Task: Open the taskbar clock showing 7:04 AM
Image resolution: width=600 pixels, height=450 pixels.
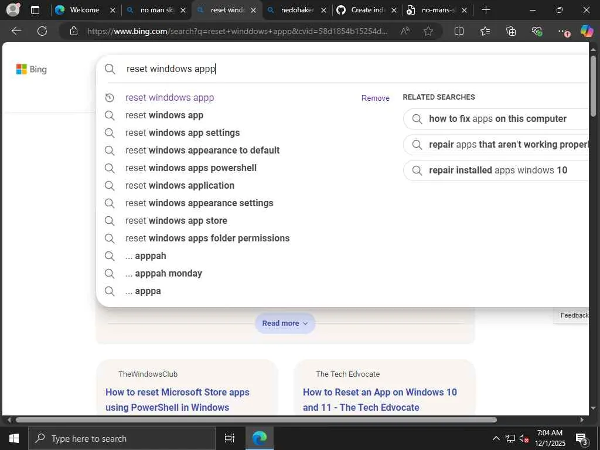Action: click(x=550, y=438)
